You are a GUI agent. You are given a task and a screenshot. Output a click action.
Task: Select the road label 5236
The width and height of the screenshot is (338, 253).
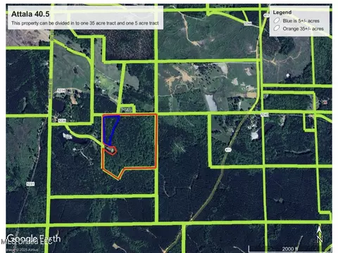pos(62,121)
